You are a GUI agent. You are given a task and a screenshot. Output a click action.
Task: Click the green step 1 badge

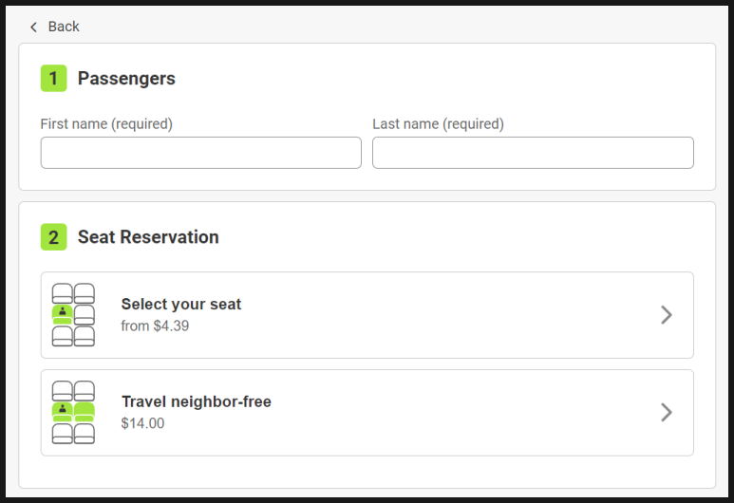point(53,79)
